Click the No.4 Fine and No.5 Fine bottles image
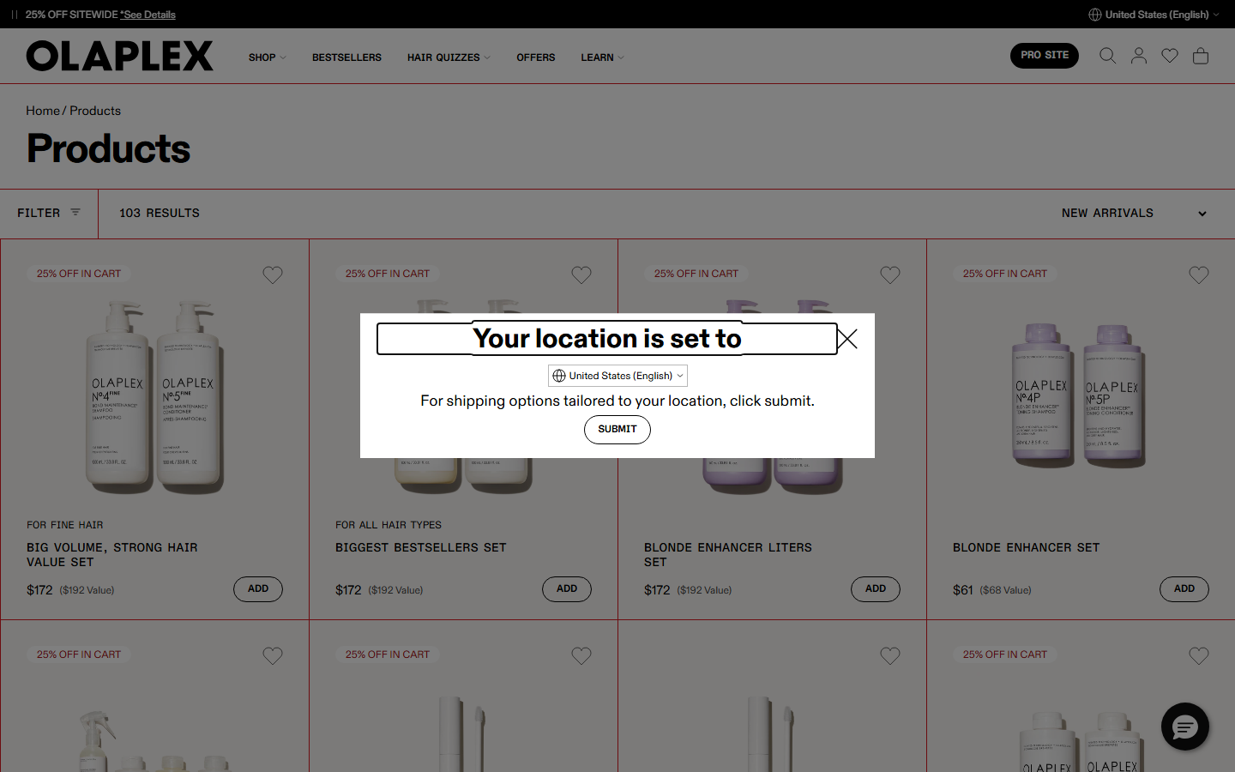This screenshot has width=1235, height=772. [154, 397]
